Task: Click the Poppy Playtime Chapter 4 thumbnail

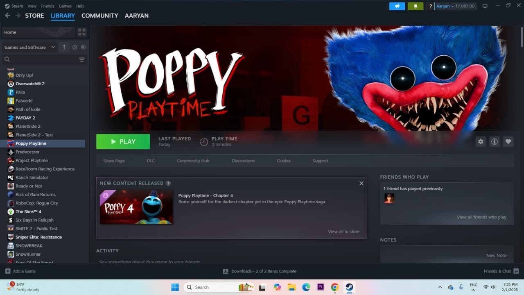Action: [x=136, y=207]
